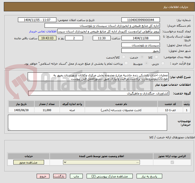Viewport: 195px width, 183px height.
Task: Click the ایجاد کننده درخواست field
Action: point(109,31)
